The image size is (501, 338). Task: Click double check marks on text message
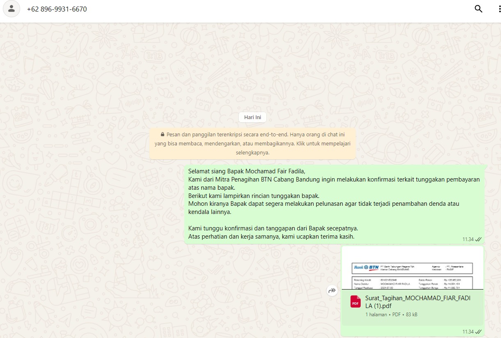(478, 239)
